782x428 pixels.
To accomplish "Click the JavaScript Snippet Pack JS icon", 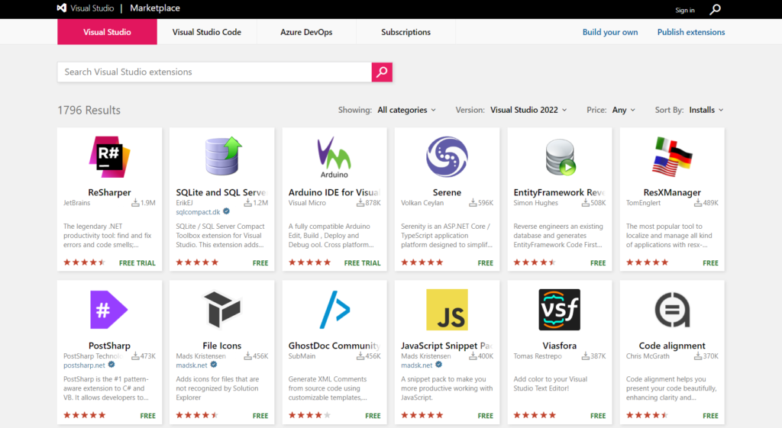I will [447, 310].
